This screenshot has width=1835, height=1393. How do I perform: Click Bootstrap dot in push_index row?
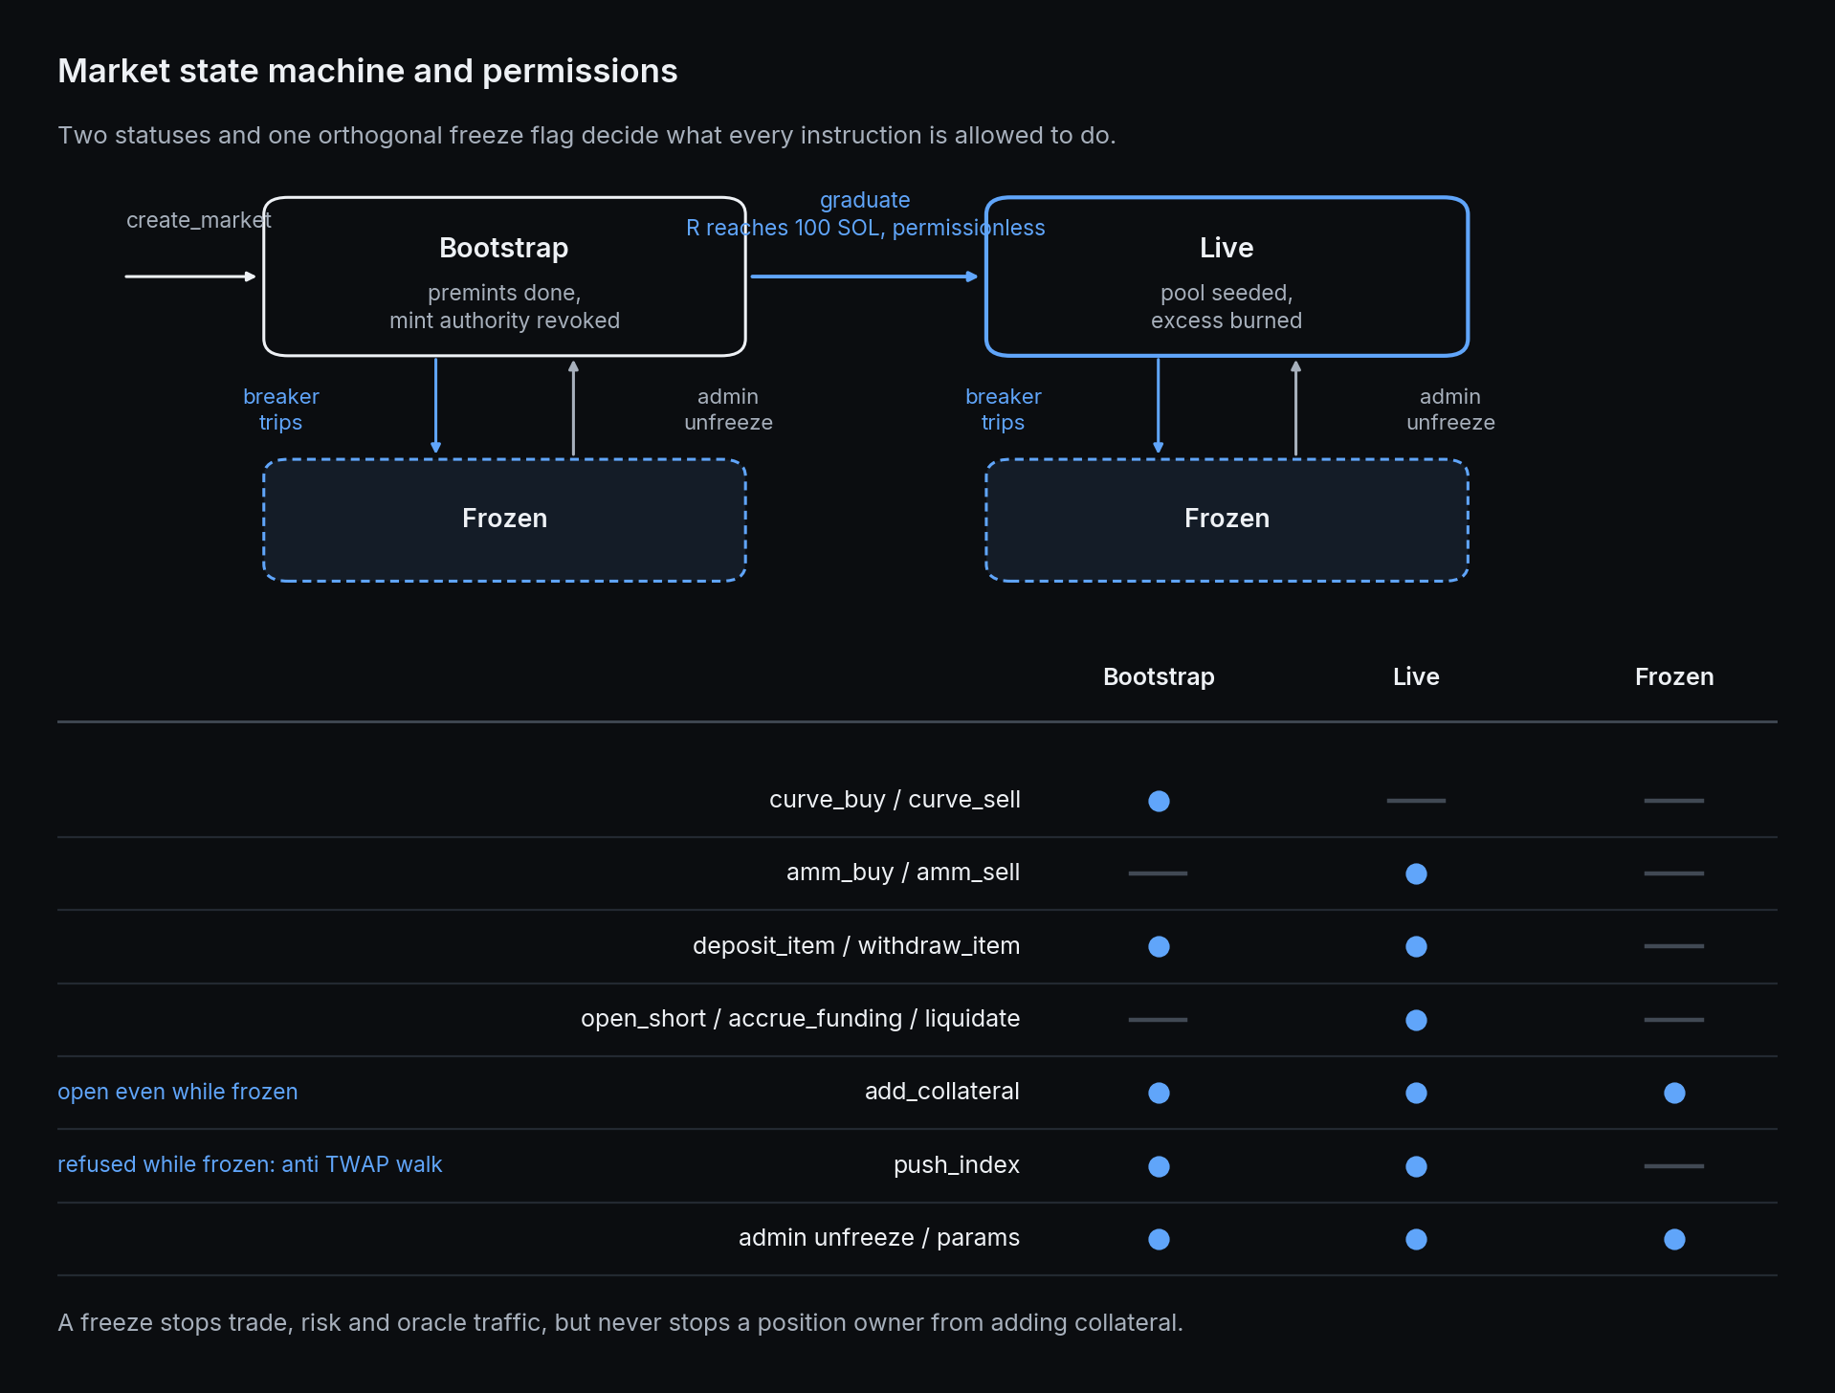(x=1159, y=1166)
